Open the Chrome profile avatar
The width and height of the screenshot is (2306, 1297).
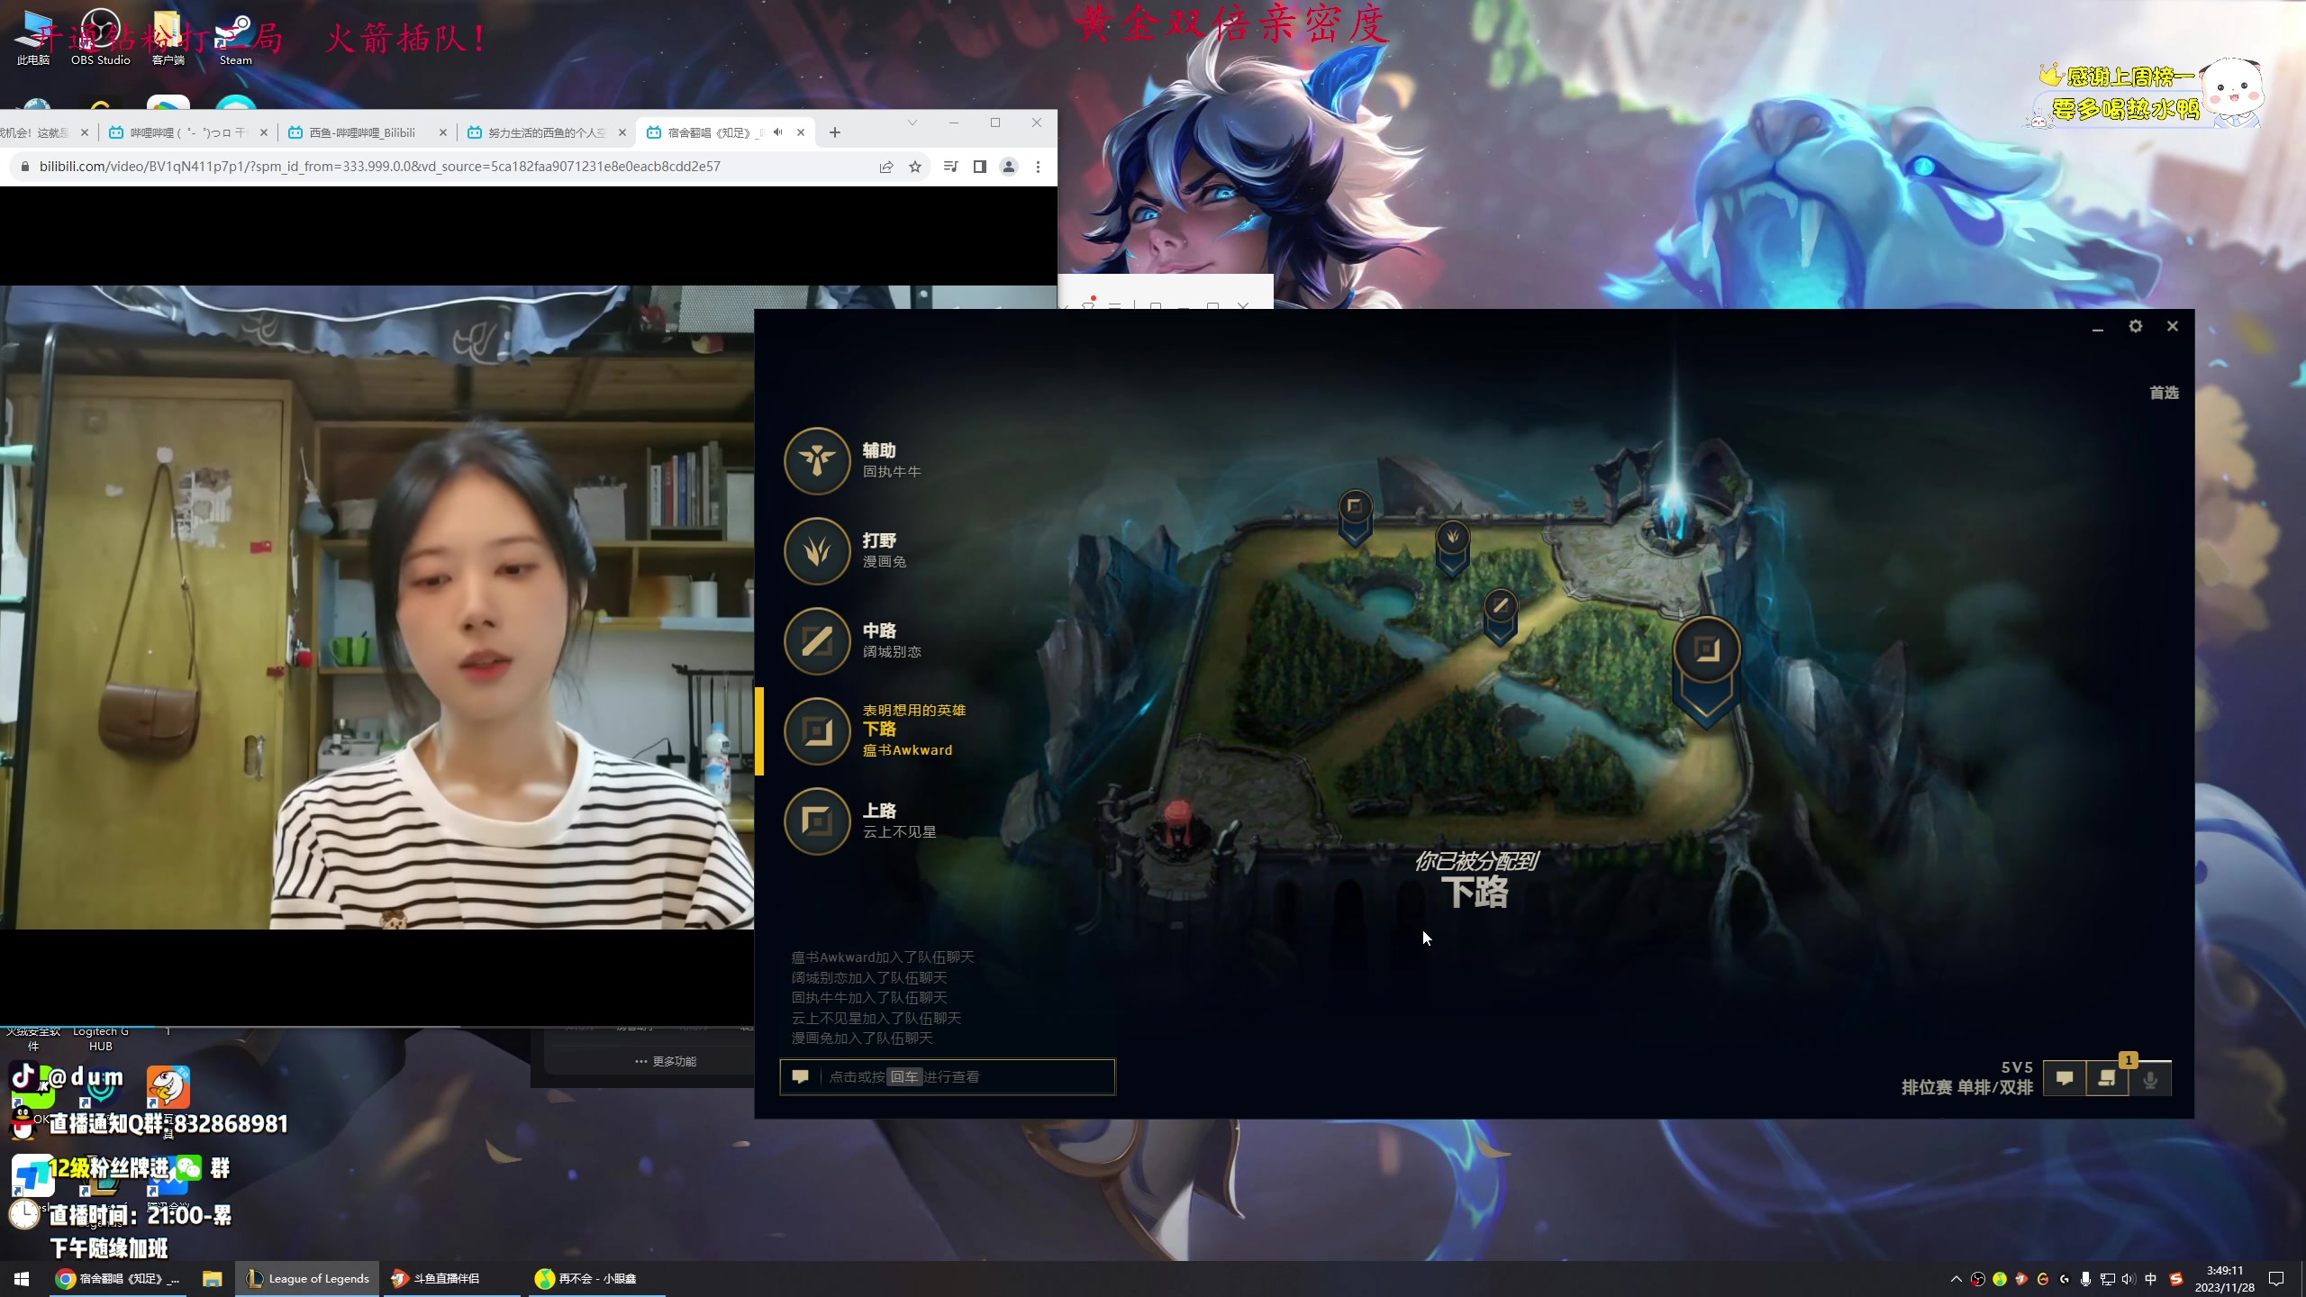1009,167
